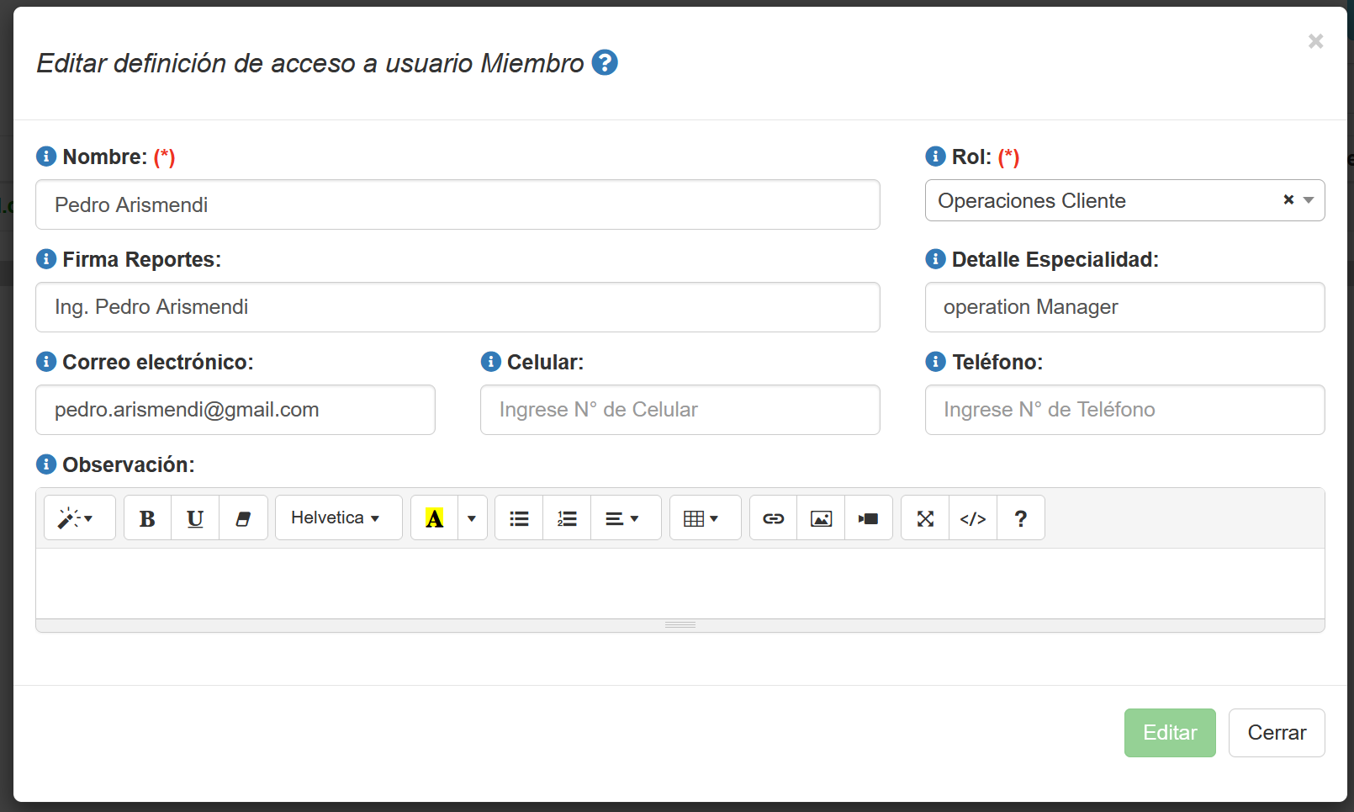Image resolution: width=1354 pixels, height=812 pixels.
Task: Apply the yellow highlight text color
Action: click(434, 518)
